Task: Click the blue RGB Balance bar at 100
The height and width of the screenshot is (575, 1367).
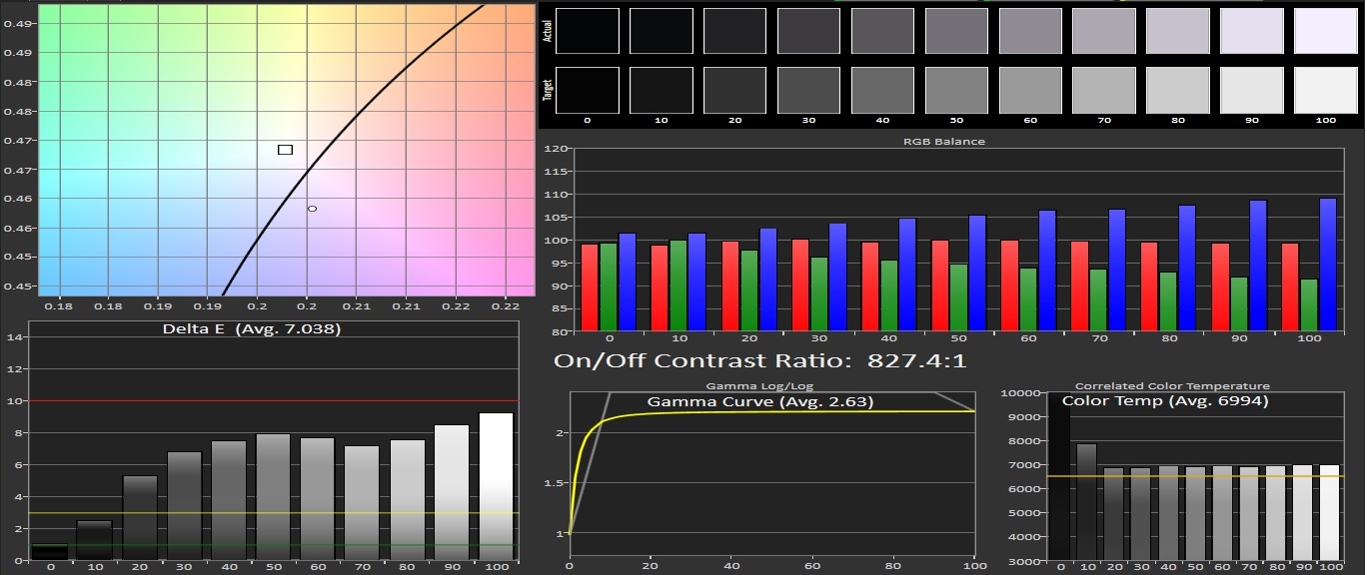Action: (1328, 265)
